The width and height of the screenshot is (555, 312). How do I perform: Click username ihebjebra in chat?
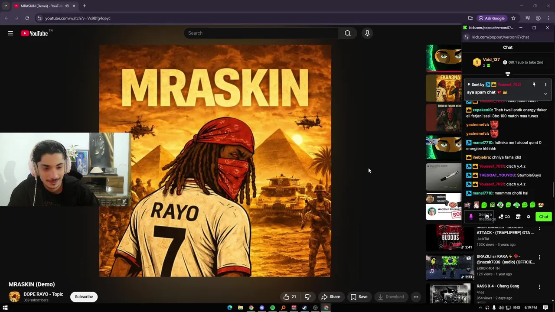click(x=481, y=157)
